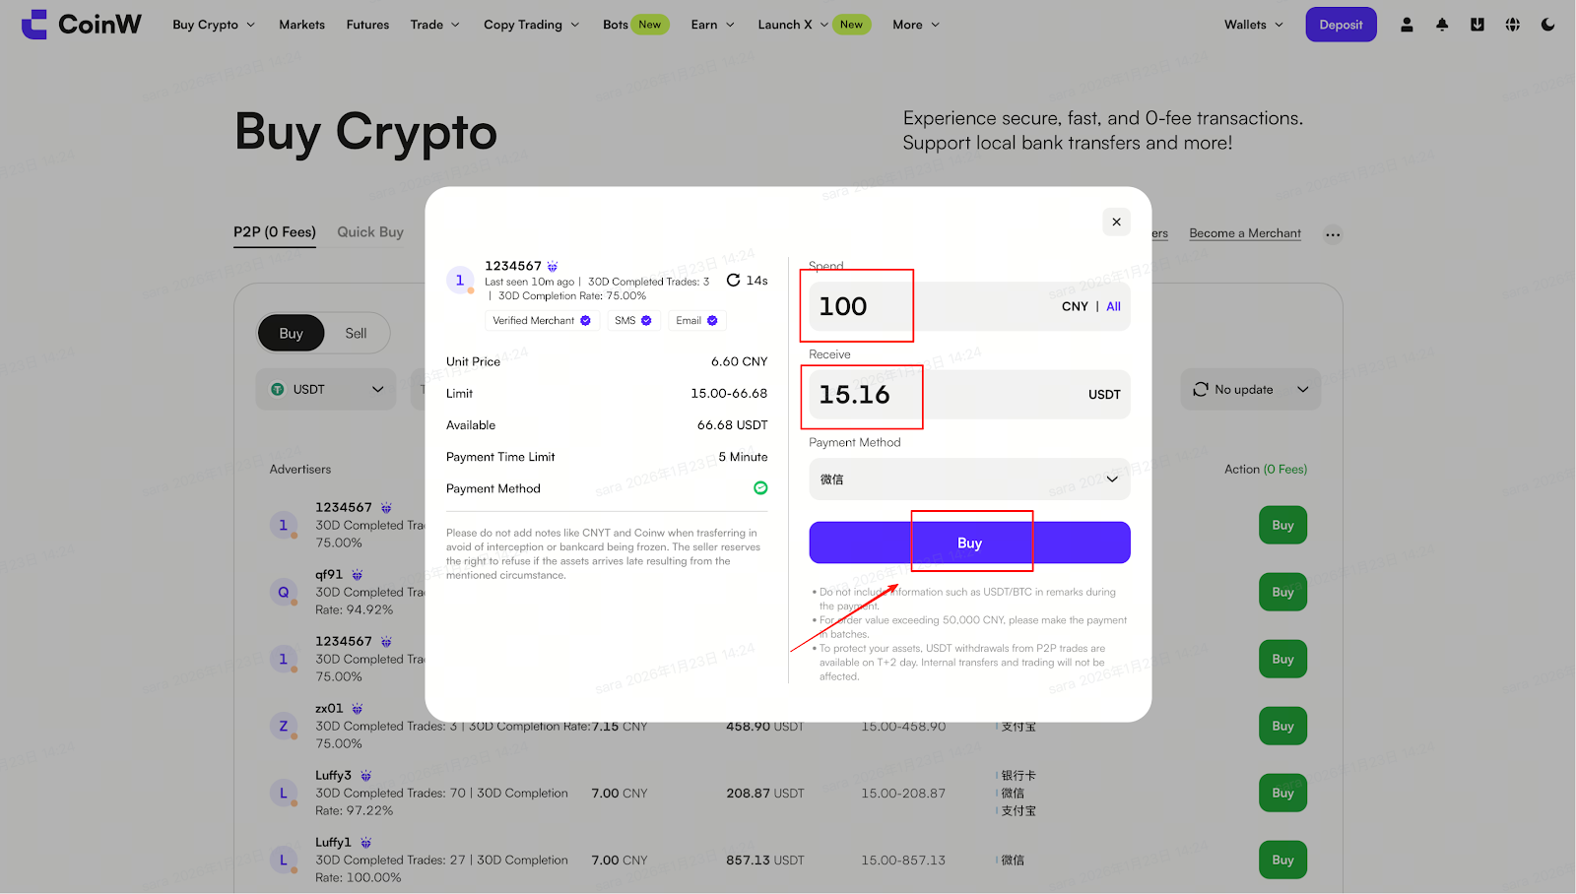Click the three-dot more options icon
The image size is (1576, 894).
[1333, 234]
